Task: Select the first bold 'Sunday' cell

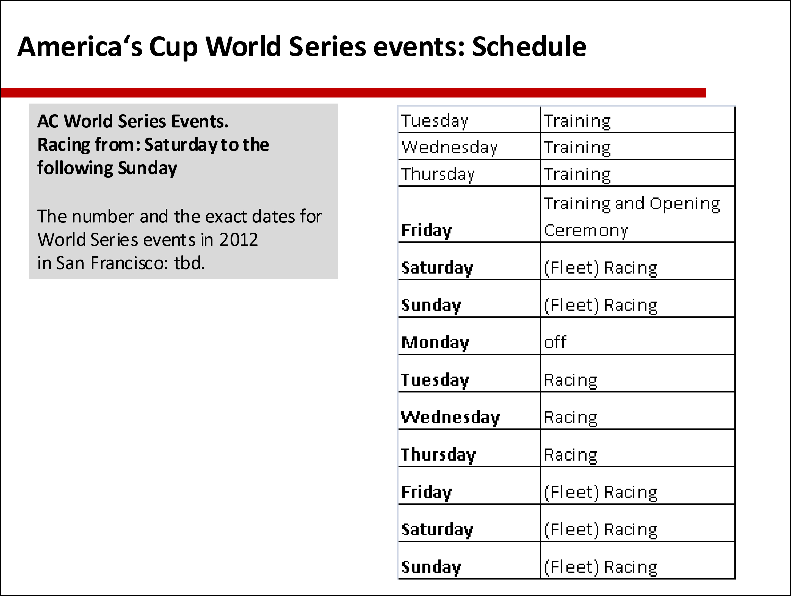Action: pos(469,299)
